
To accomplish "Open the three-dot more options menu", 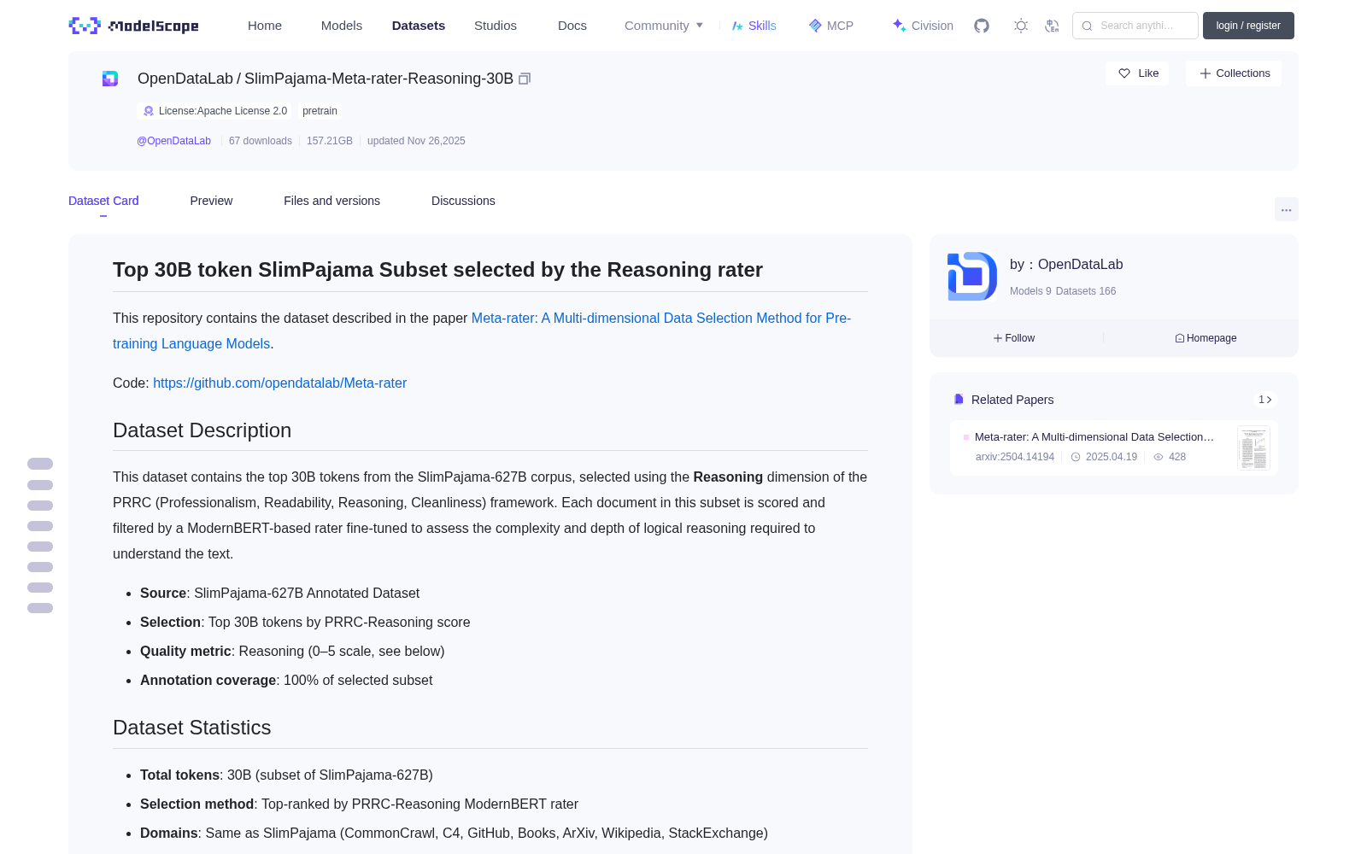I will 1286,209.
